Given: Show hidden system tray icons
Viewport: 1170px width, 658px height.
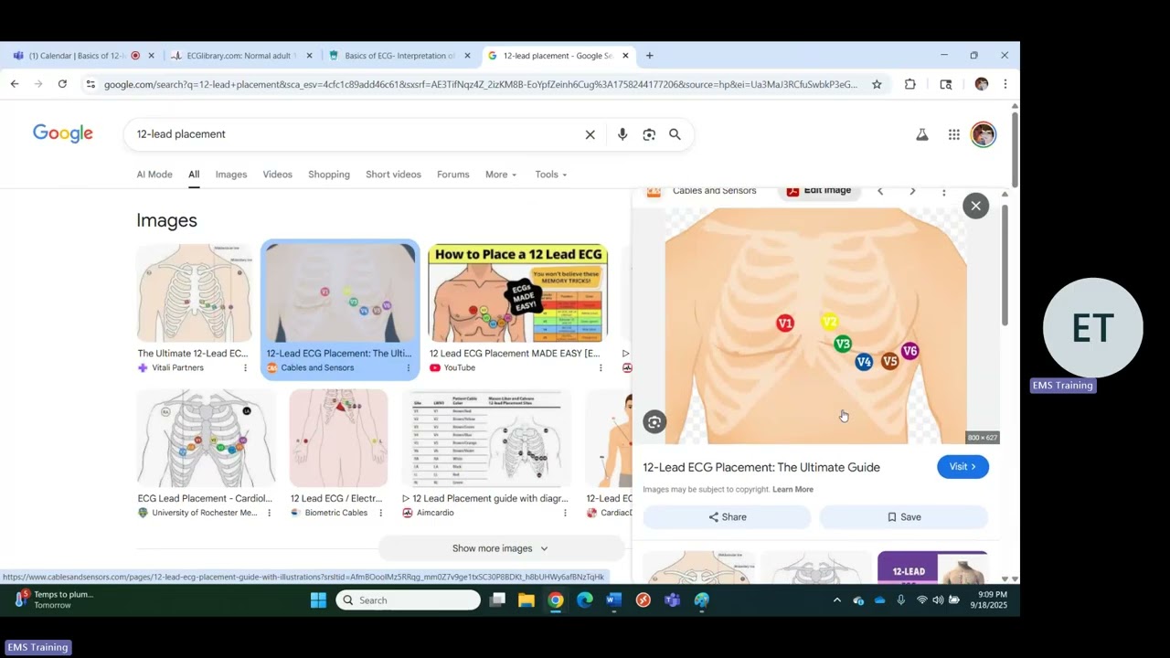Looking at the screenshot, I should 836,600.
